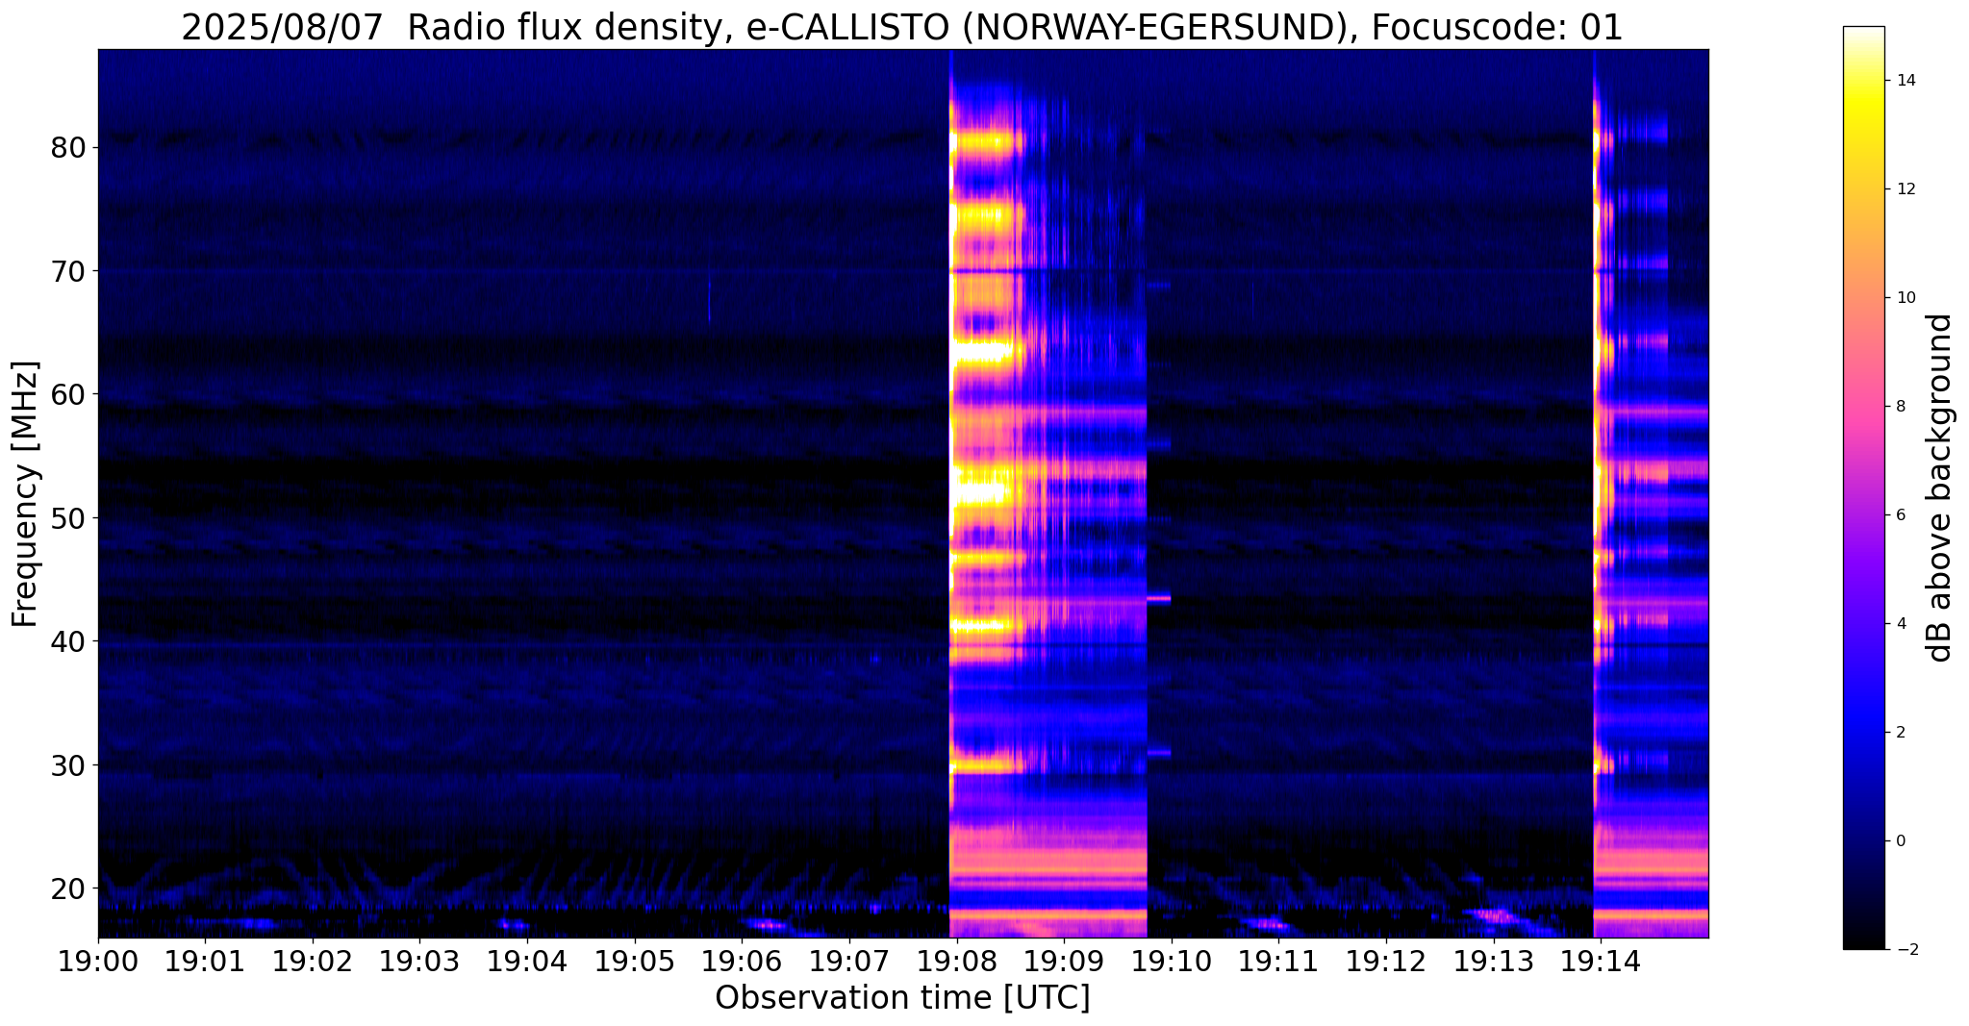Click the 19:04 time tick label
The image size is (1969, 1026).
pyautogui.click(x=527, y=961)
